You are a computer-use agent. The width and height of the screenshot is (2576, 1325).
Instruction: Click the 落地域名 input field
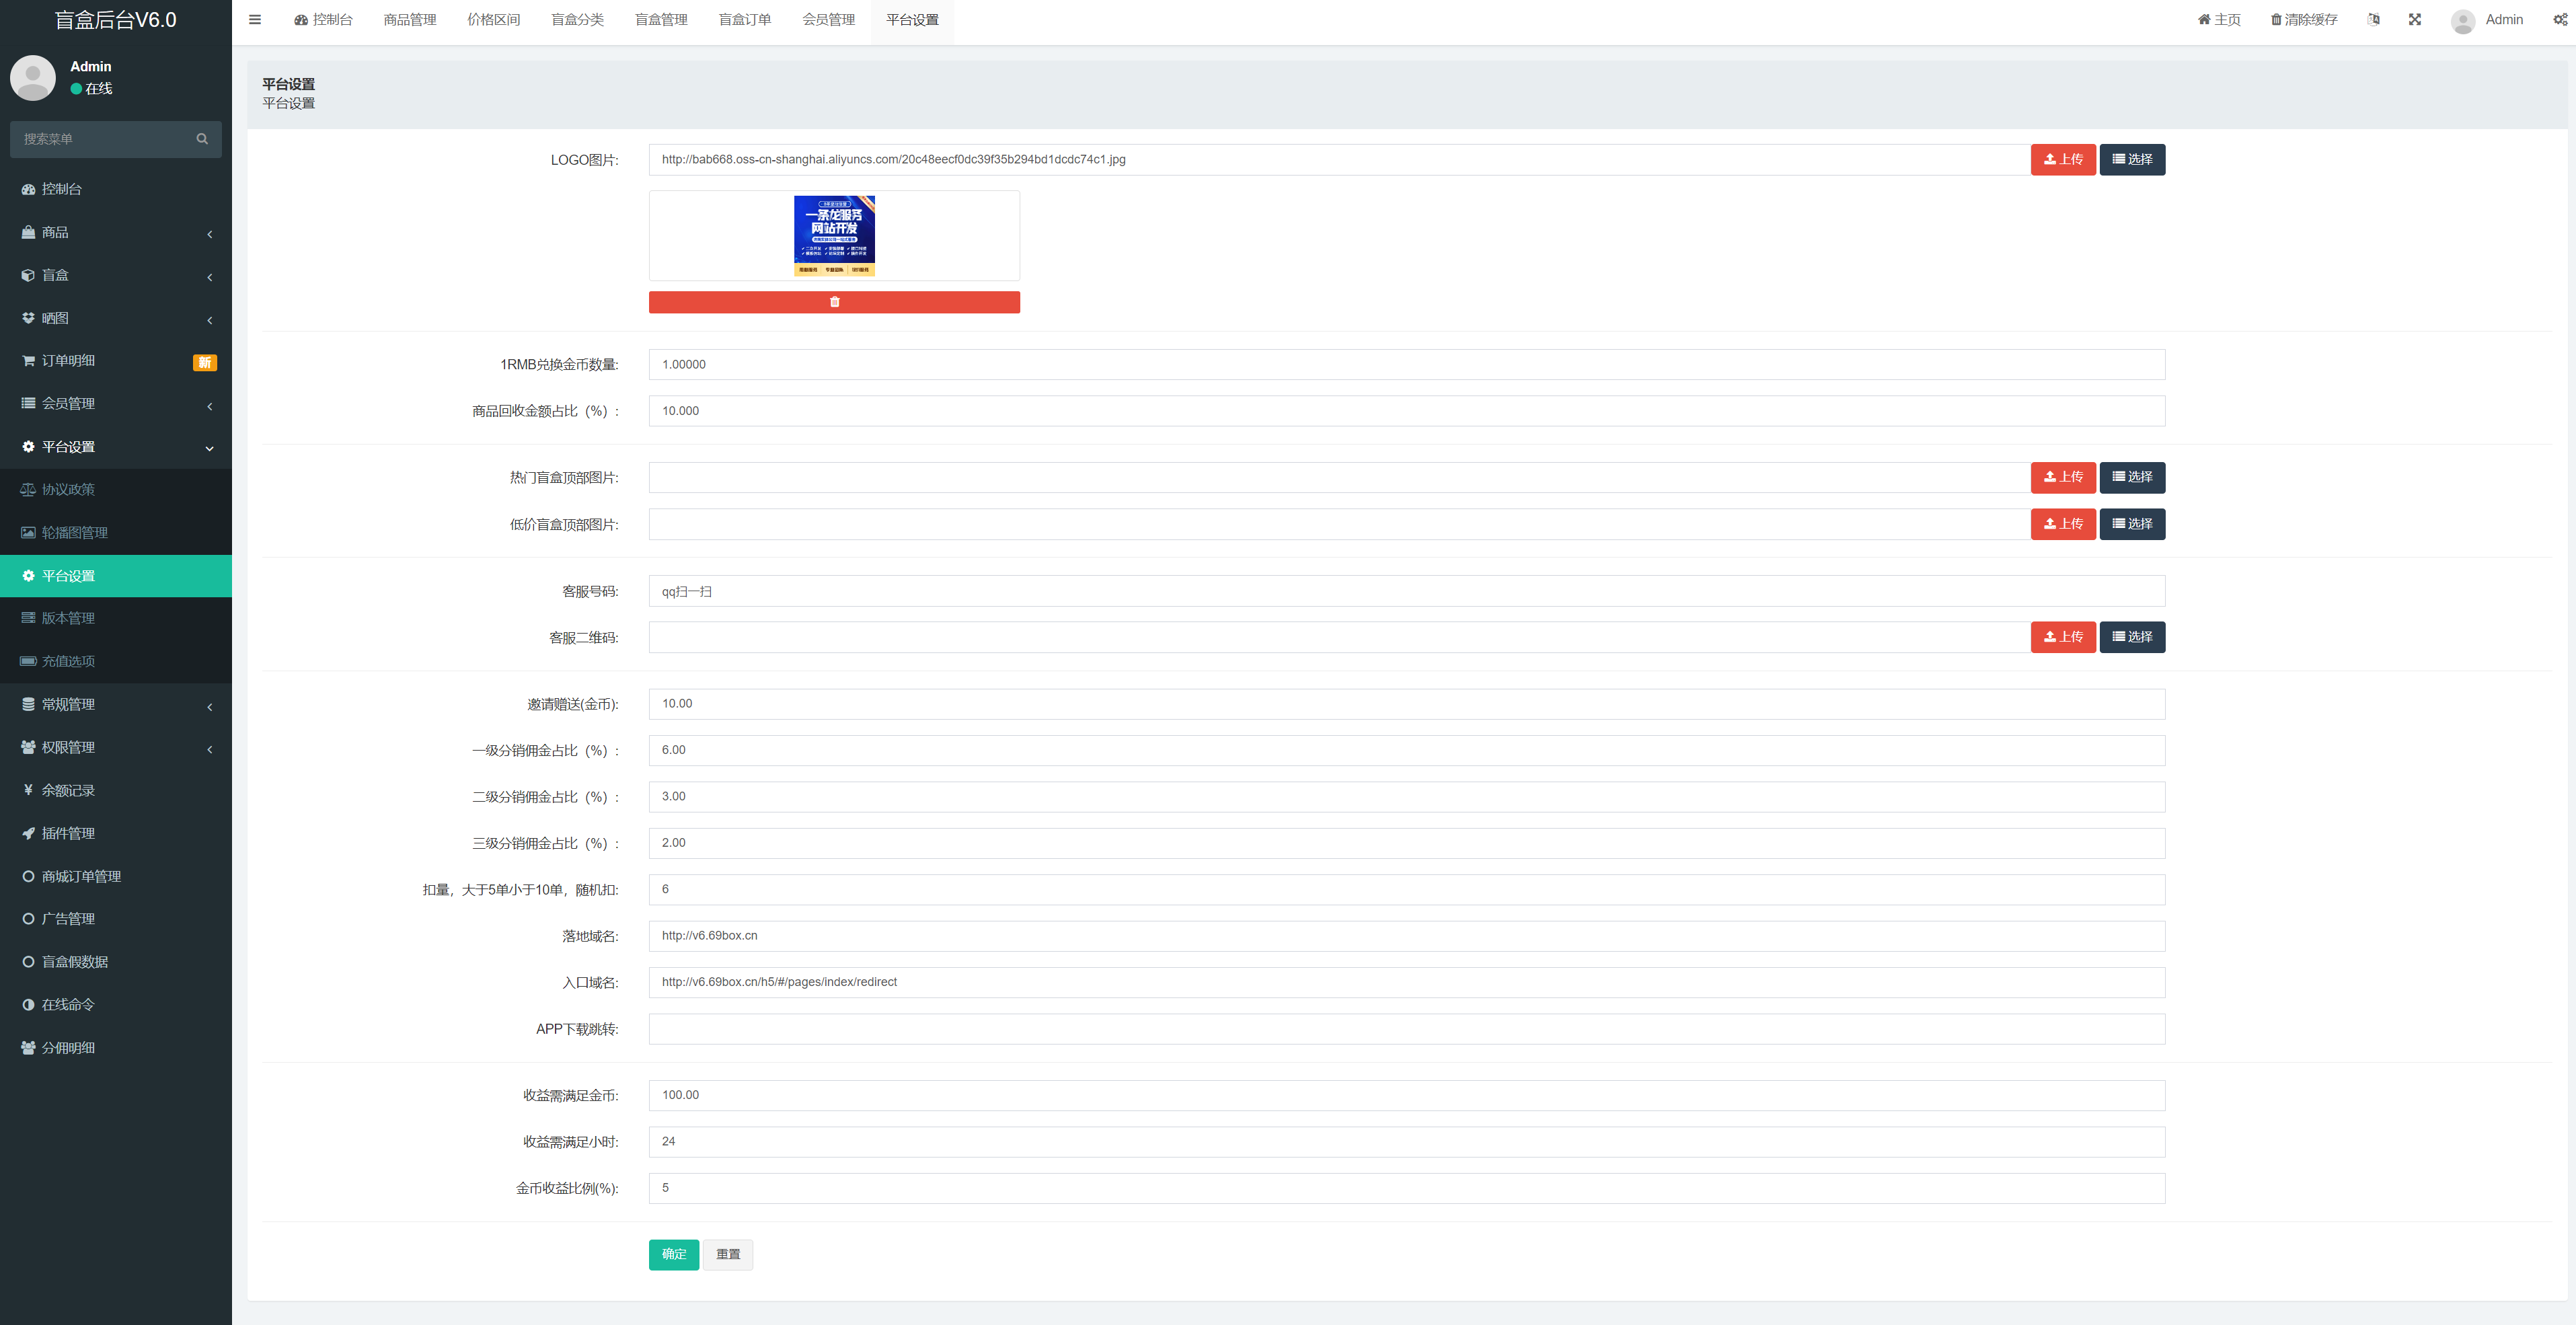pyautogui.click(x=1405, y=936)
